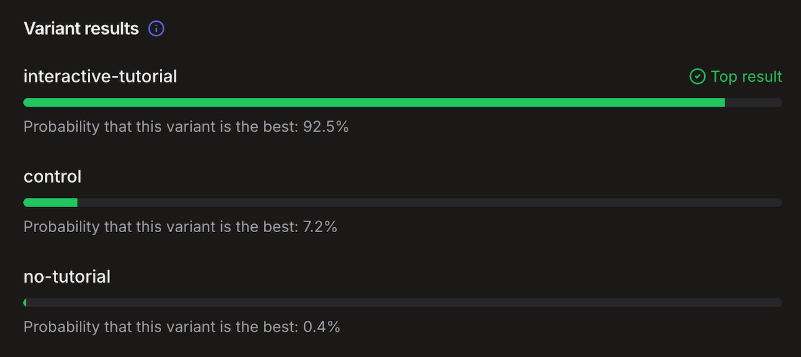
Task: Select the 'Variant results' heading
Action: tap(81, 29)
